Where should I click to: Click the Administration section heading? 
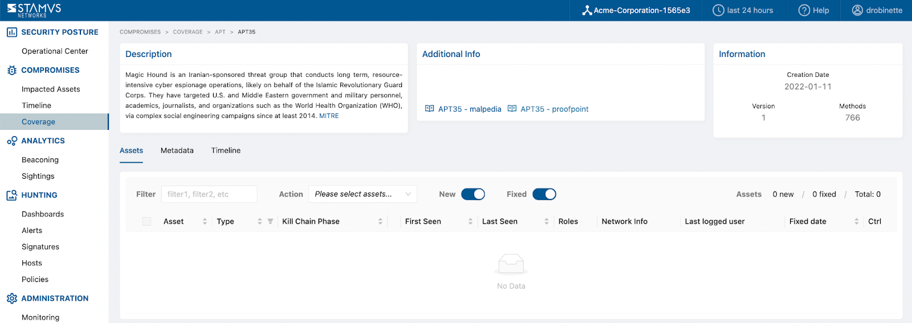(x=55, y=299)
